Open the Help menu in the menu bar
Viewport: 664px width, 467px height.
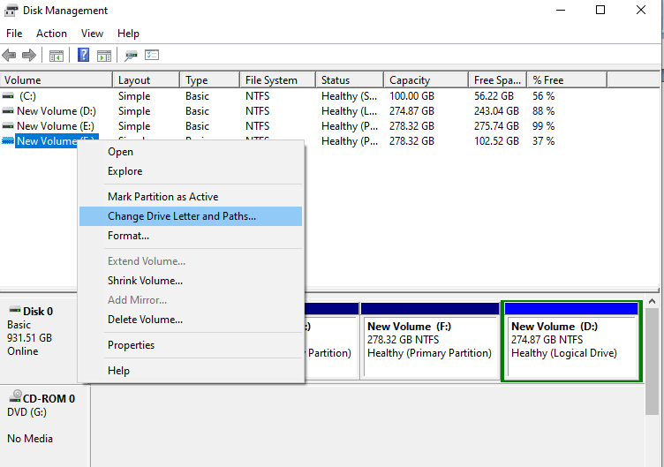click(128, 34)
